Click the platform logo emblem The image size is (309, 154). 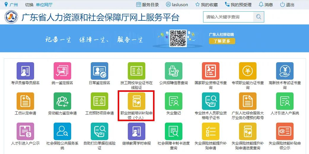tap(12, 17)
